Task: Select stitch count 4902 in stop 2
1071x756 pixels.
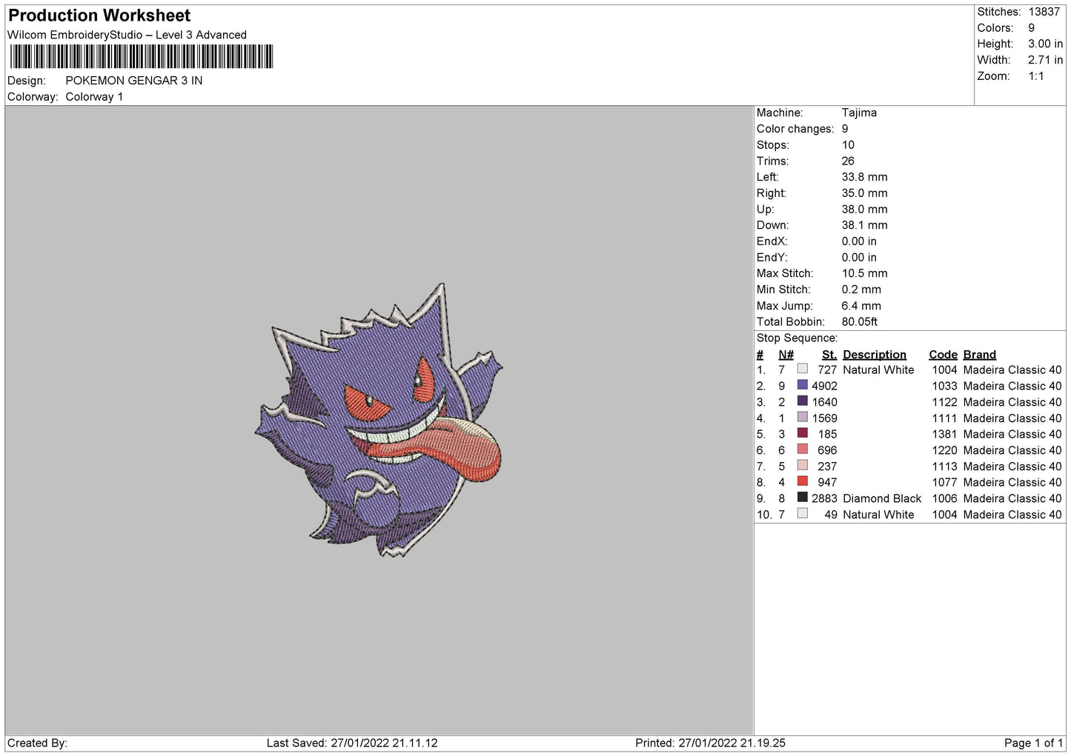Action: click(x=824, y=386)
